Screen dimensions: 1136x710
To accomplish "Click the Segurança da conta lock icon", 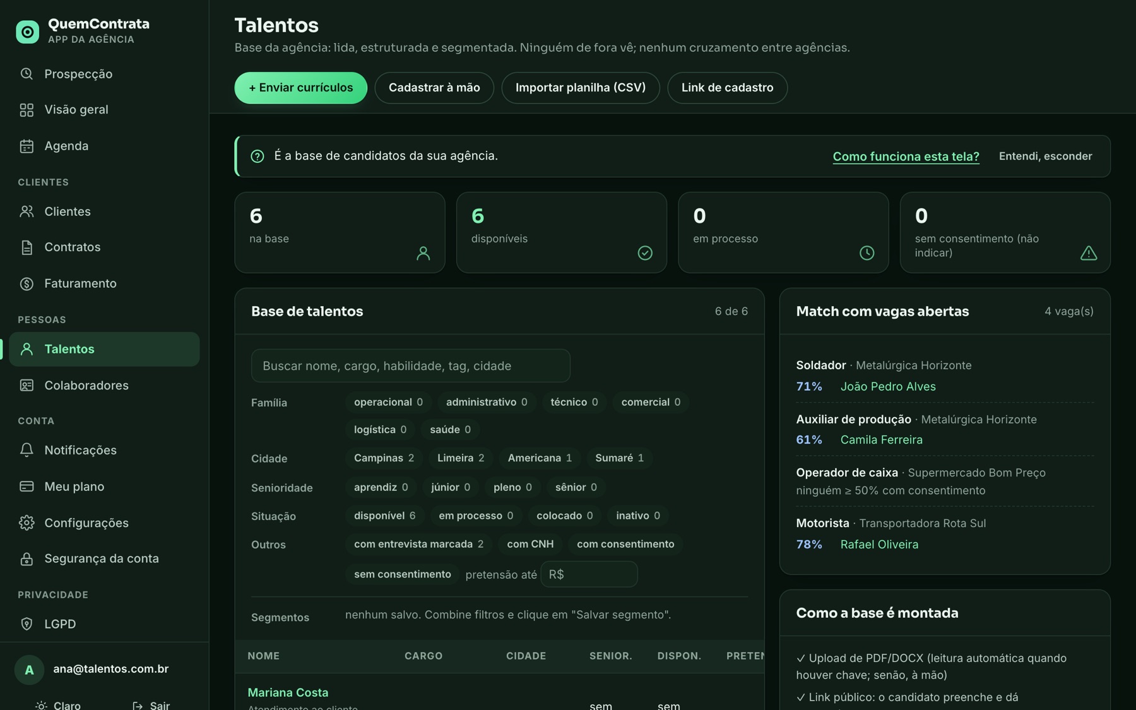I will [x=27, y=559].
